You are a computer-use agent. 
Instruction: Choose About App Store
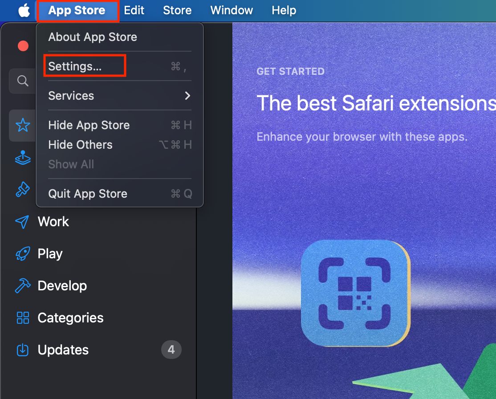93,37
